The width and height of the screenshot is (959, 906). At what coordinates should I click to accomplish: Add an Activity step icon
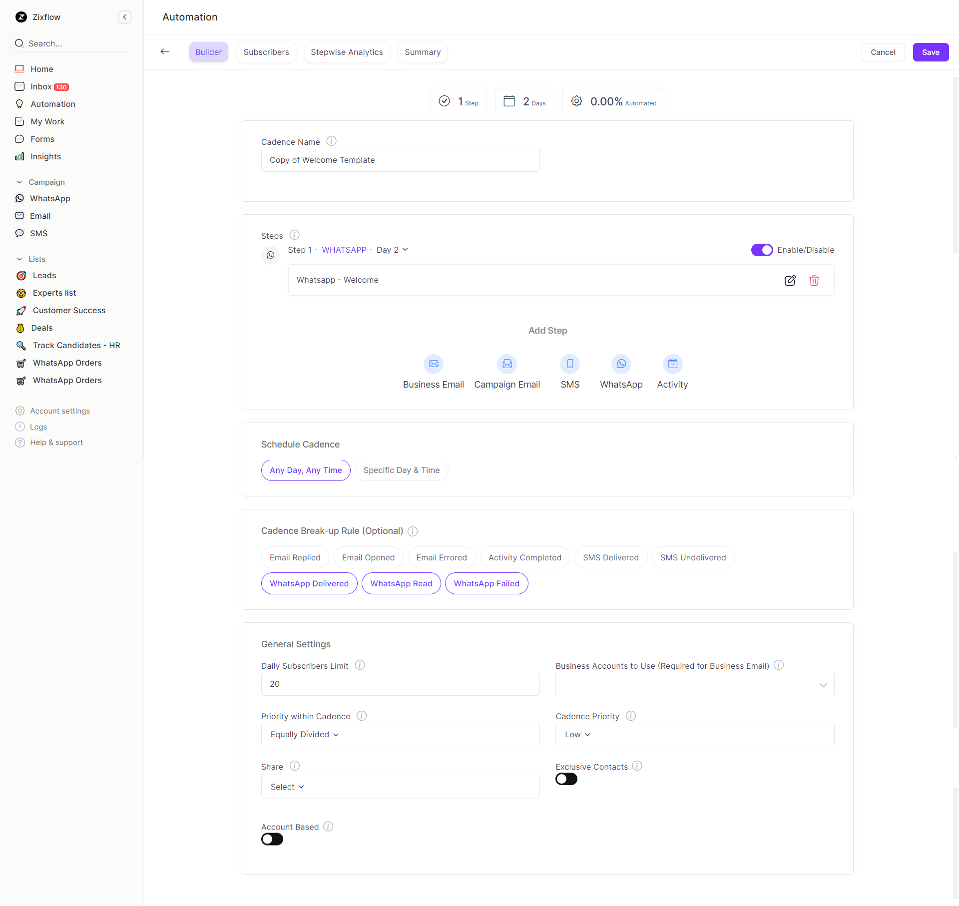click(672, 364)
